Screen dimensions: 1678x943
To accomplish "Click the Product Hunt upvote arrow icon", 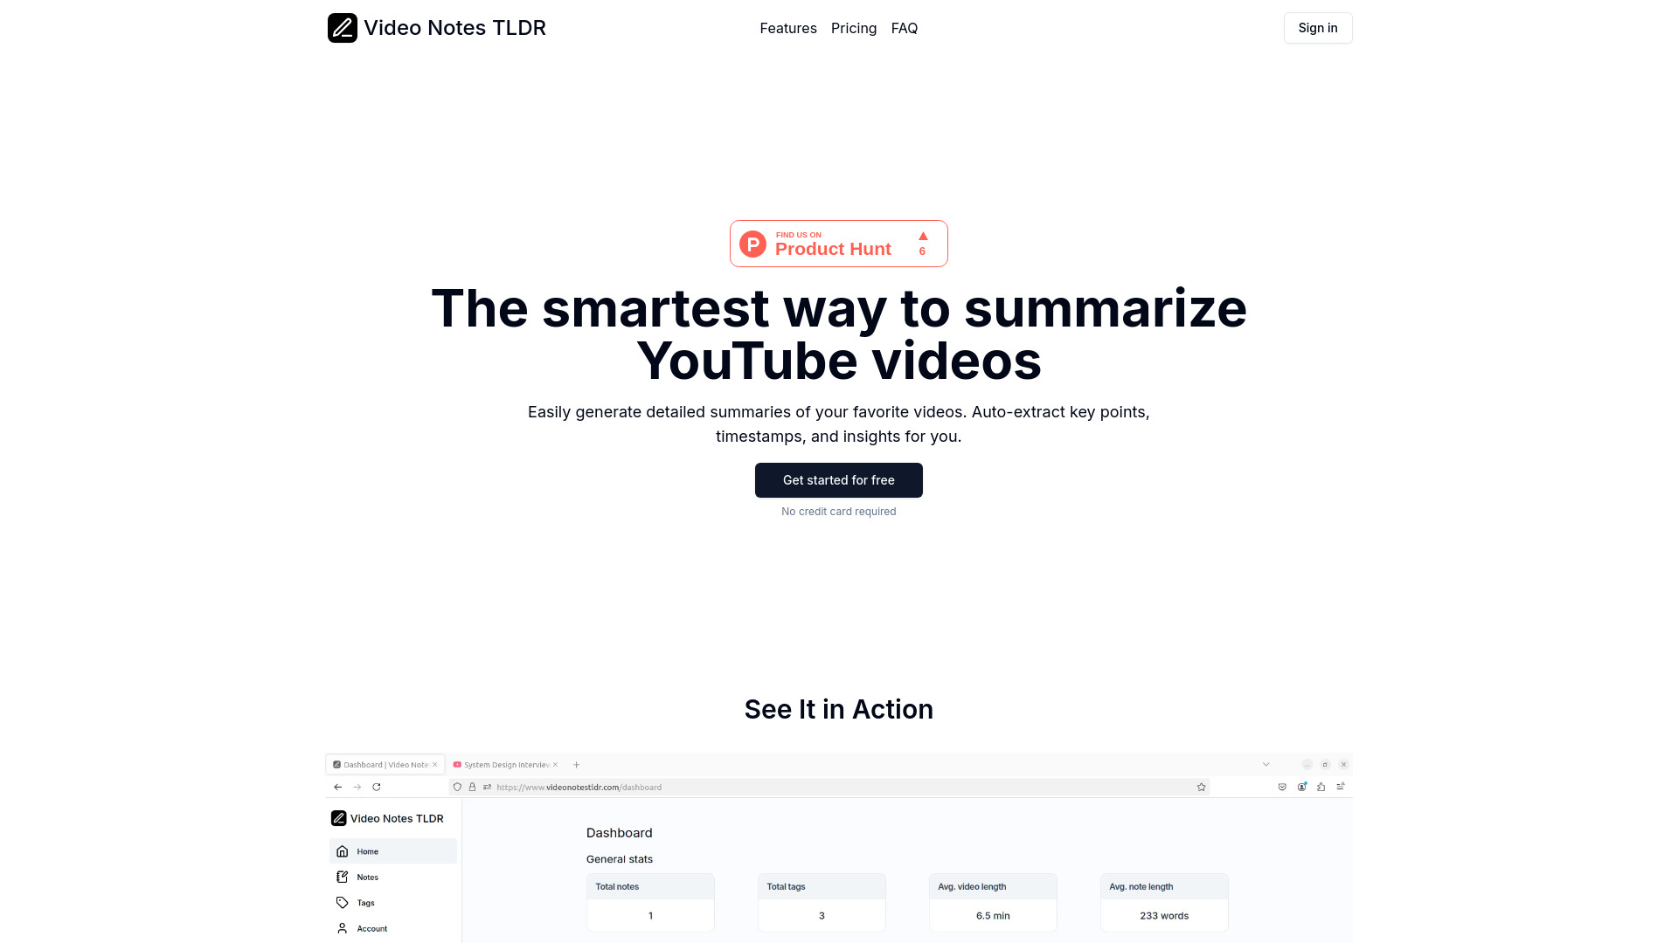I will 923,235.
